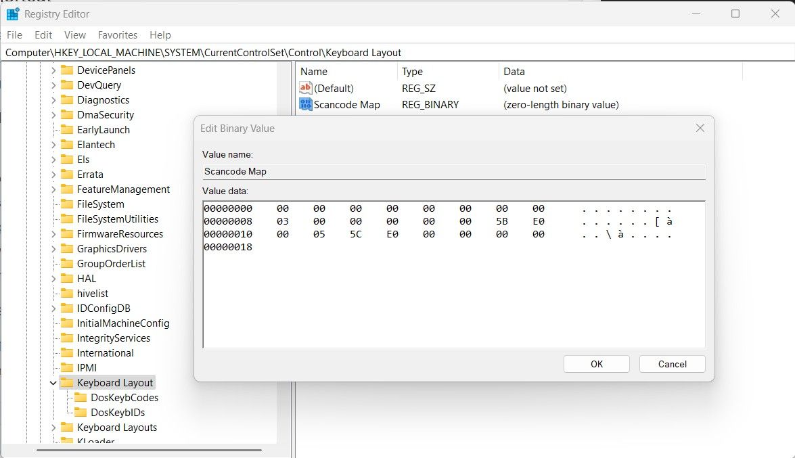Expand the HAL tree node
The height and width of the screenshot is (458, 795).
click(x=53, y=279)
